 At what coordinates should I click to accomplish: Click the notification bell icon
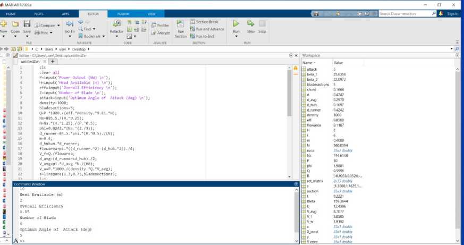pos(441,13)
